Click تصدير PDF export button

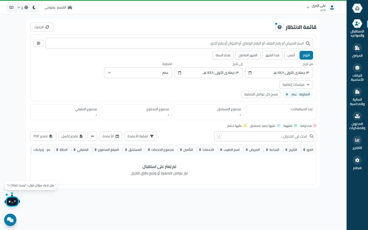click(x=43, y=136)
